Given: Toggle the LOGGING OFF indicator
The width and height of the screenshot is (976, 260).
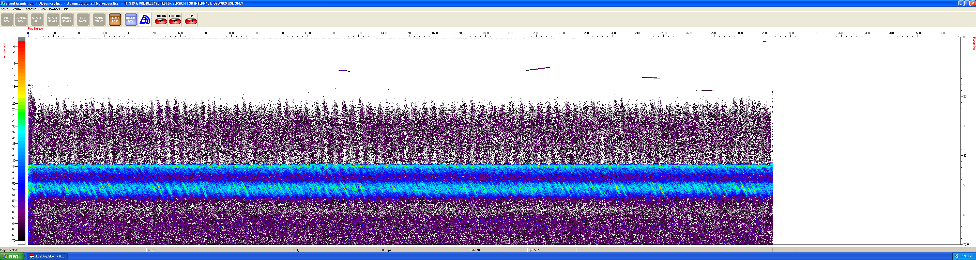Looking at the screenshot, I should pyautogui.click(x=175, y=20).
